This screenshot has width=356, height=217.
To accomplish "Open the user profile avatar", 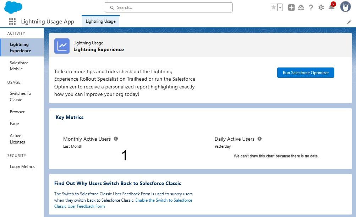I will coord(345,7).
